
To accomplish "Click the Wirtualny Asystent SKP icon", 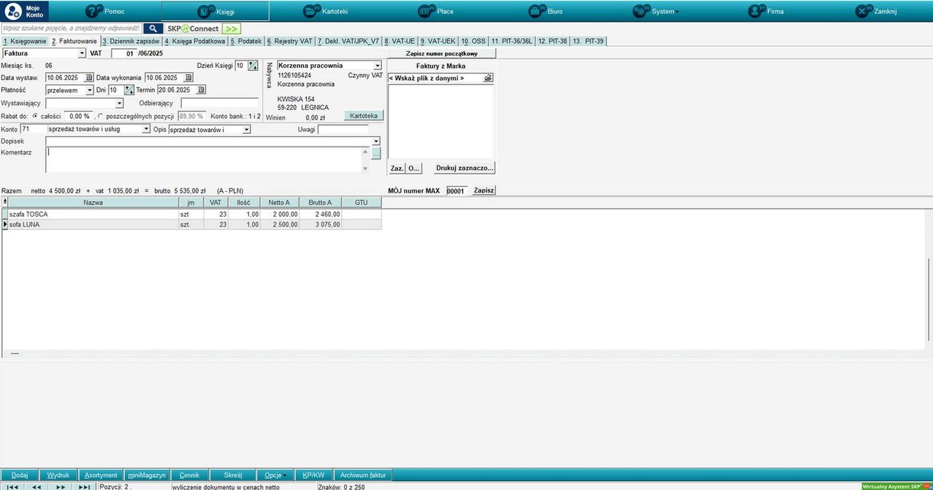I will tap(896, 486).
